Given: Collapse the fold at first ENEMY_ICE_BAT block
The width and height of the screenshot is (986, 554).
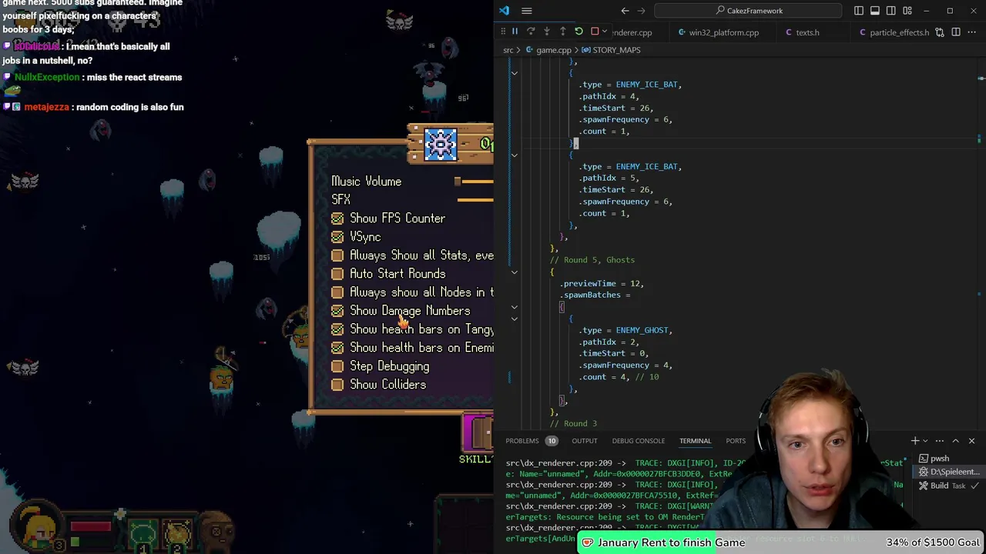Looking at the screenshot, I should (515, 73).
